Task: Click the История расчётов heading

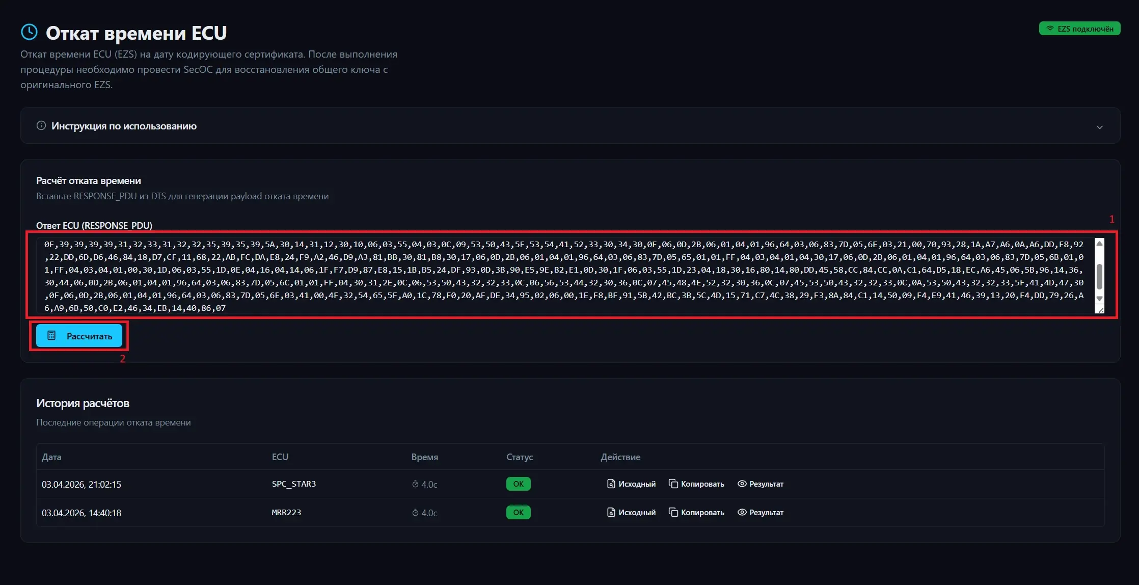Action: click(x=83, y=403)
